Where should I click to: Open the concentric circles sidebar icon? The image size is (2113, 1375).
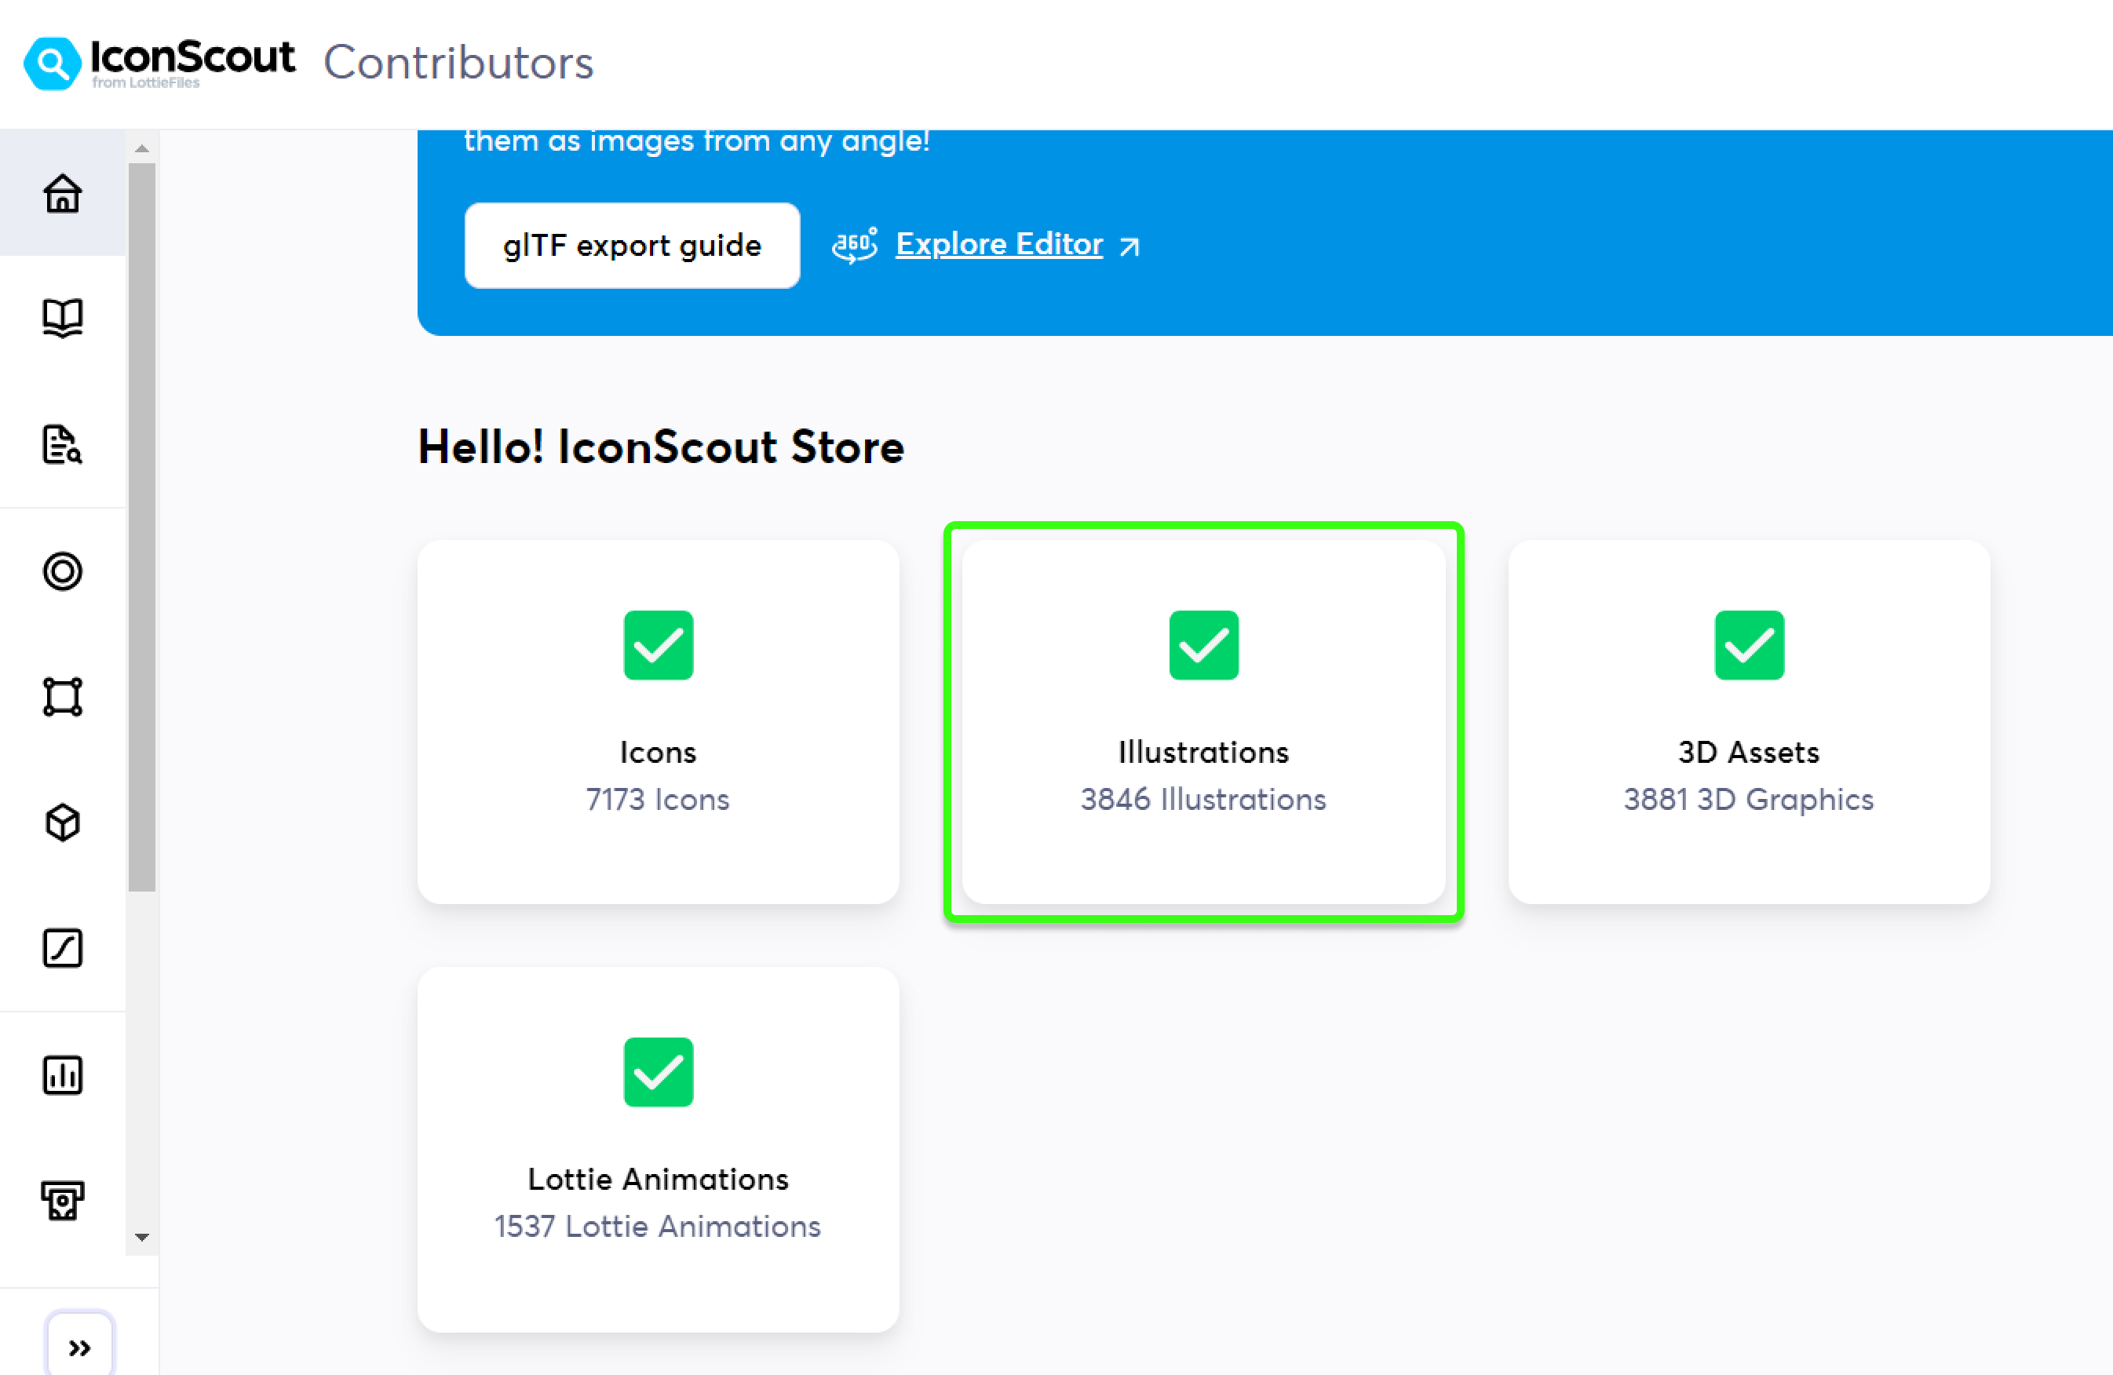point(62,571)
